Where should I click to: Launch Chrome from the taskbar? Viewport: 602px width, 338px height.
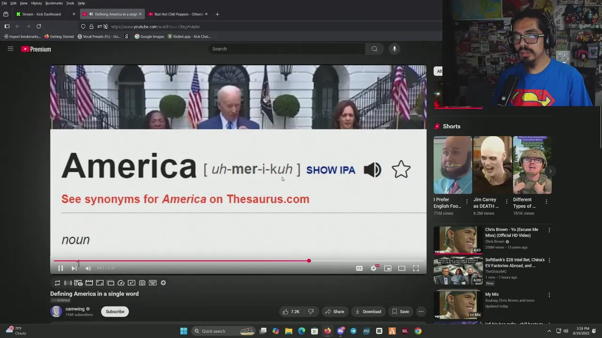pos(418,331)
